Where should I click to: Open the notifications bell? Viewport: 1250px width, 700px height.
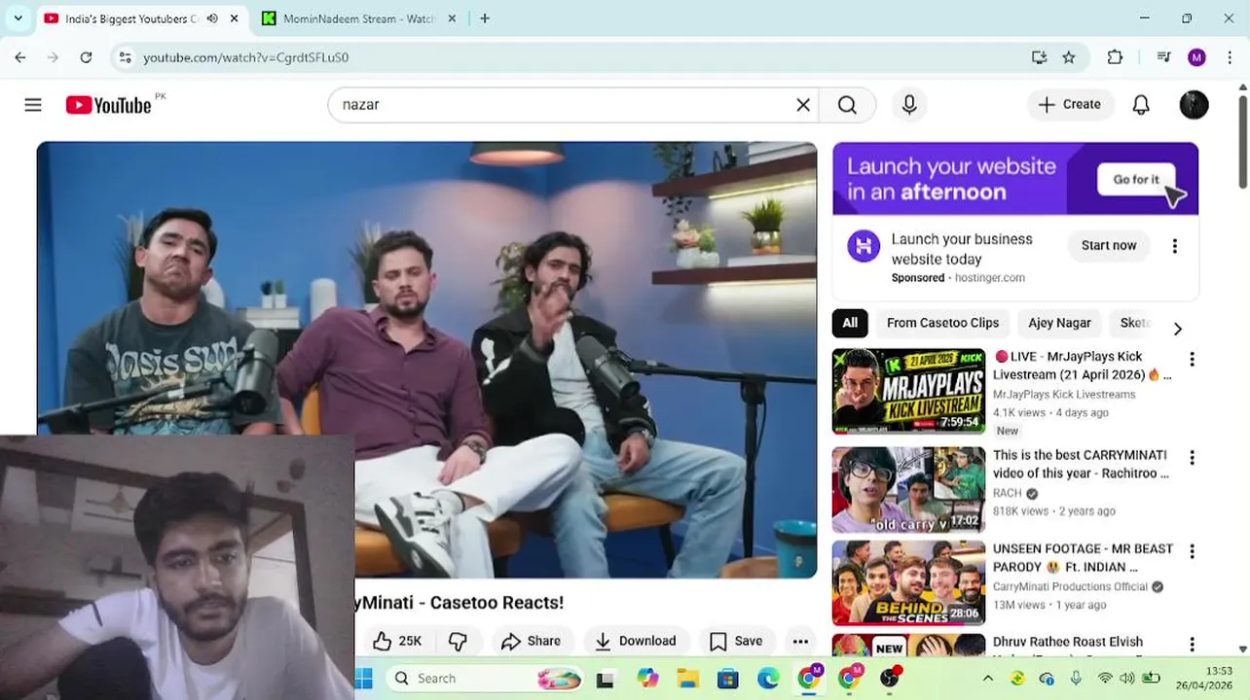tap(1141, 105)
